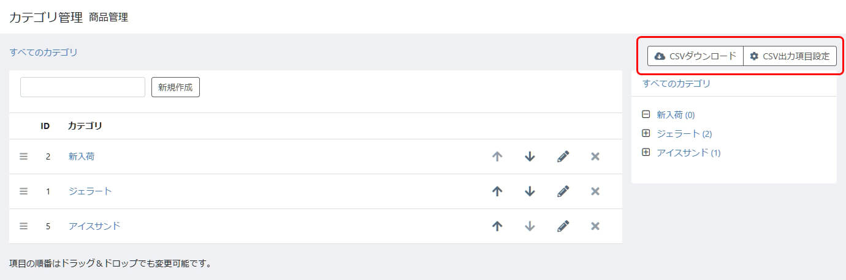Image resolution: width=846 pixels, height=280 pixels.
Task: Delete アイスサンド category with X icon
Action: 595,226
